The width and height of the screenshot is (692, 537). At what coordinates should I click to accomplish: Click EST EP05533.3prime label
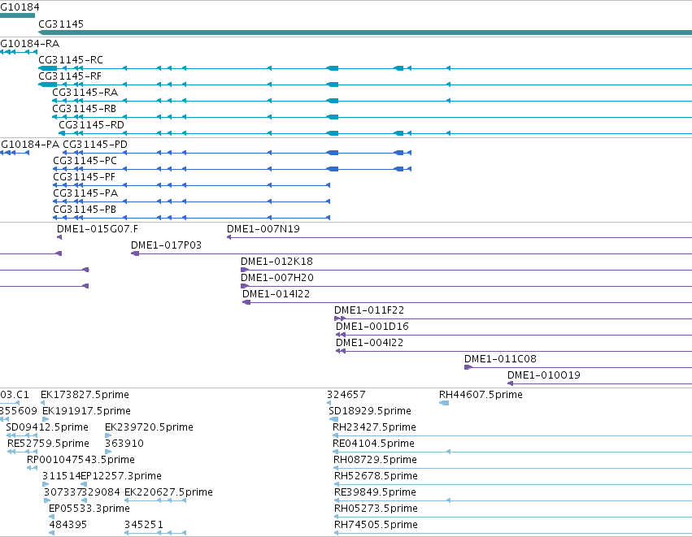tap(89, 509)
